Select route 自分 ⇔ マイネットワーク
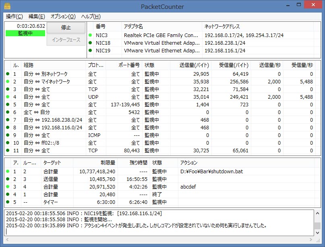 point(47,81)
